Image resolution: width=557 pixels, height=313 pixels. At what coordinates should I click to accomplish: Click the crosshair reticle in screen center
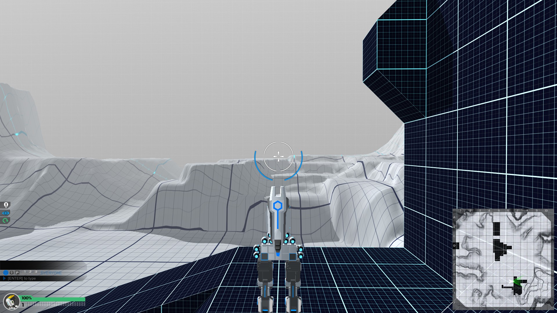pos(278,156)
